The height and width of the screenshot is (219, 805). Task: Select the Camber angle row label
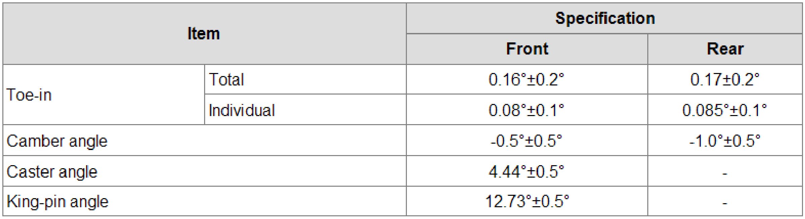pos(57,141)
